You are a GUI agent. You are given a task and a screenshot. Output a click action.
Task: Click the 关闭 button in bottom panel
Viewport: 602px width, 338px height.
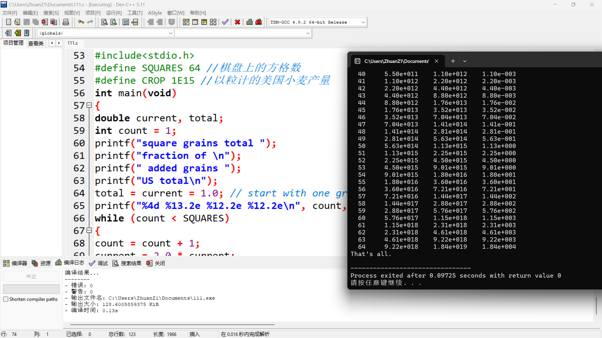[156, 263]
